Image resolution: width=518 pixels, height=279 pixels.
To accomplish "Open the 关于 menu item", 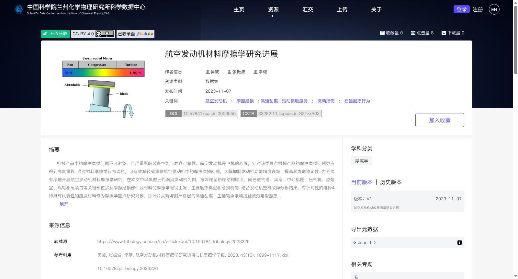I will pyautogui.click(x=376, y=9).
